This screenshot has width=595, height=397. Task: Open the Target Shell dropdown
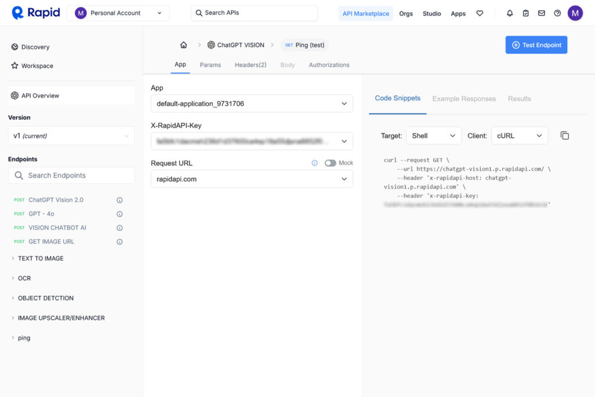pos(433,135)
